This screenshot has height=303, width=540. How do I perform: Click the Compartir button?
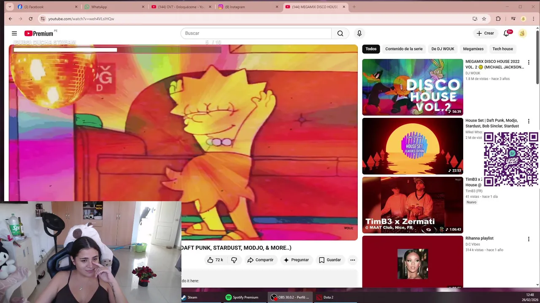(x=260, y=260)
